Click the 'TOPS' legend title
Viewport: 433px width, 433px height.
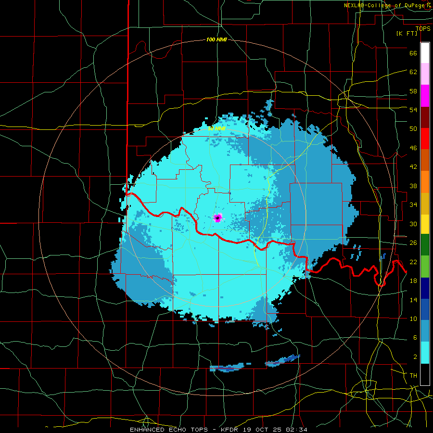tap(423, 29)
